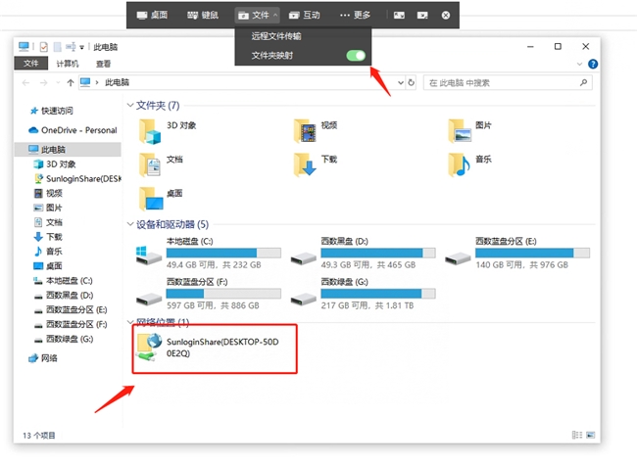Open the 3D 对象 folder icon
Viewport: 637px width, 465px height.
151,129
